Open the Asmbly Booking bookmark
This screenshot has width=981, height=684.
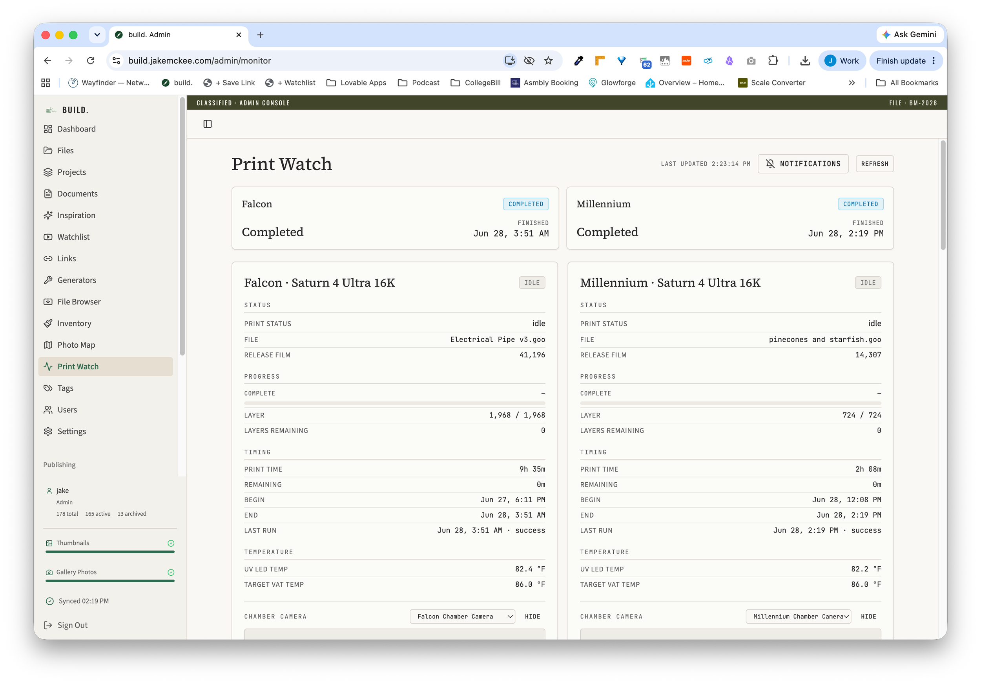(544, 83)
